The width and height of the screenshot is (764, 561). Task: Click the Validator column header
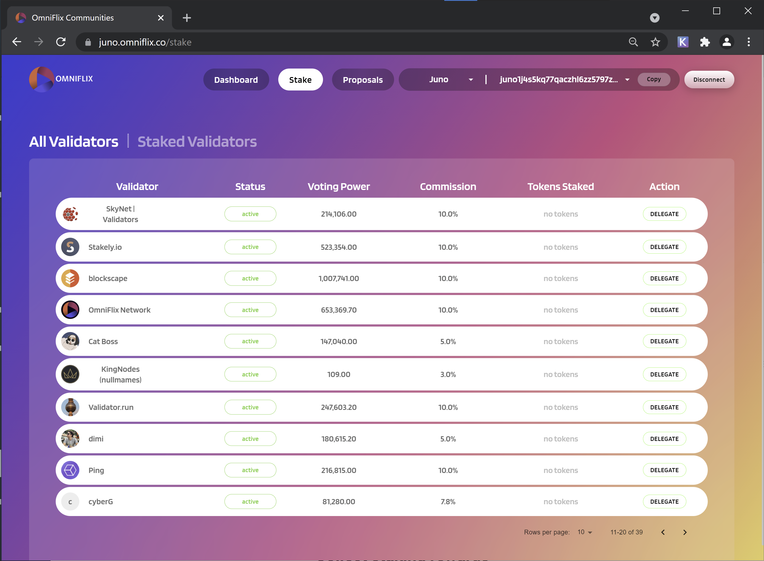(137, 186)
